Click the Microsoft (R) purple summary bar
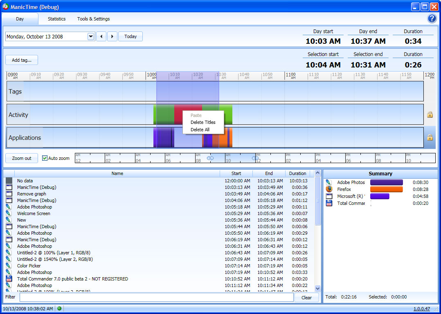The height and width of the screenshot is (314, 441). 380,196
